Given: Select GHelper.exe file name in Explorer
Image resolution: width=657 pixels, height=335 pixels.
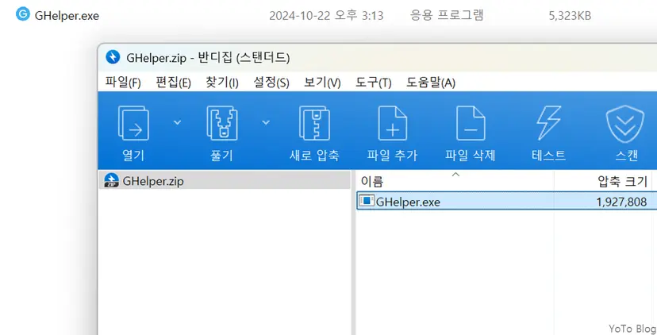Looking at the screenshot, I should coord(67,16).
